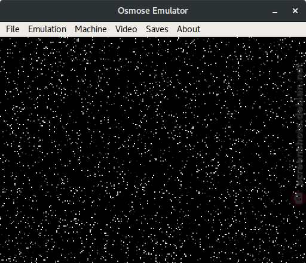The image size is (306, 263).
Task: Open the Machine menu
Action: coord(91,29)
